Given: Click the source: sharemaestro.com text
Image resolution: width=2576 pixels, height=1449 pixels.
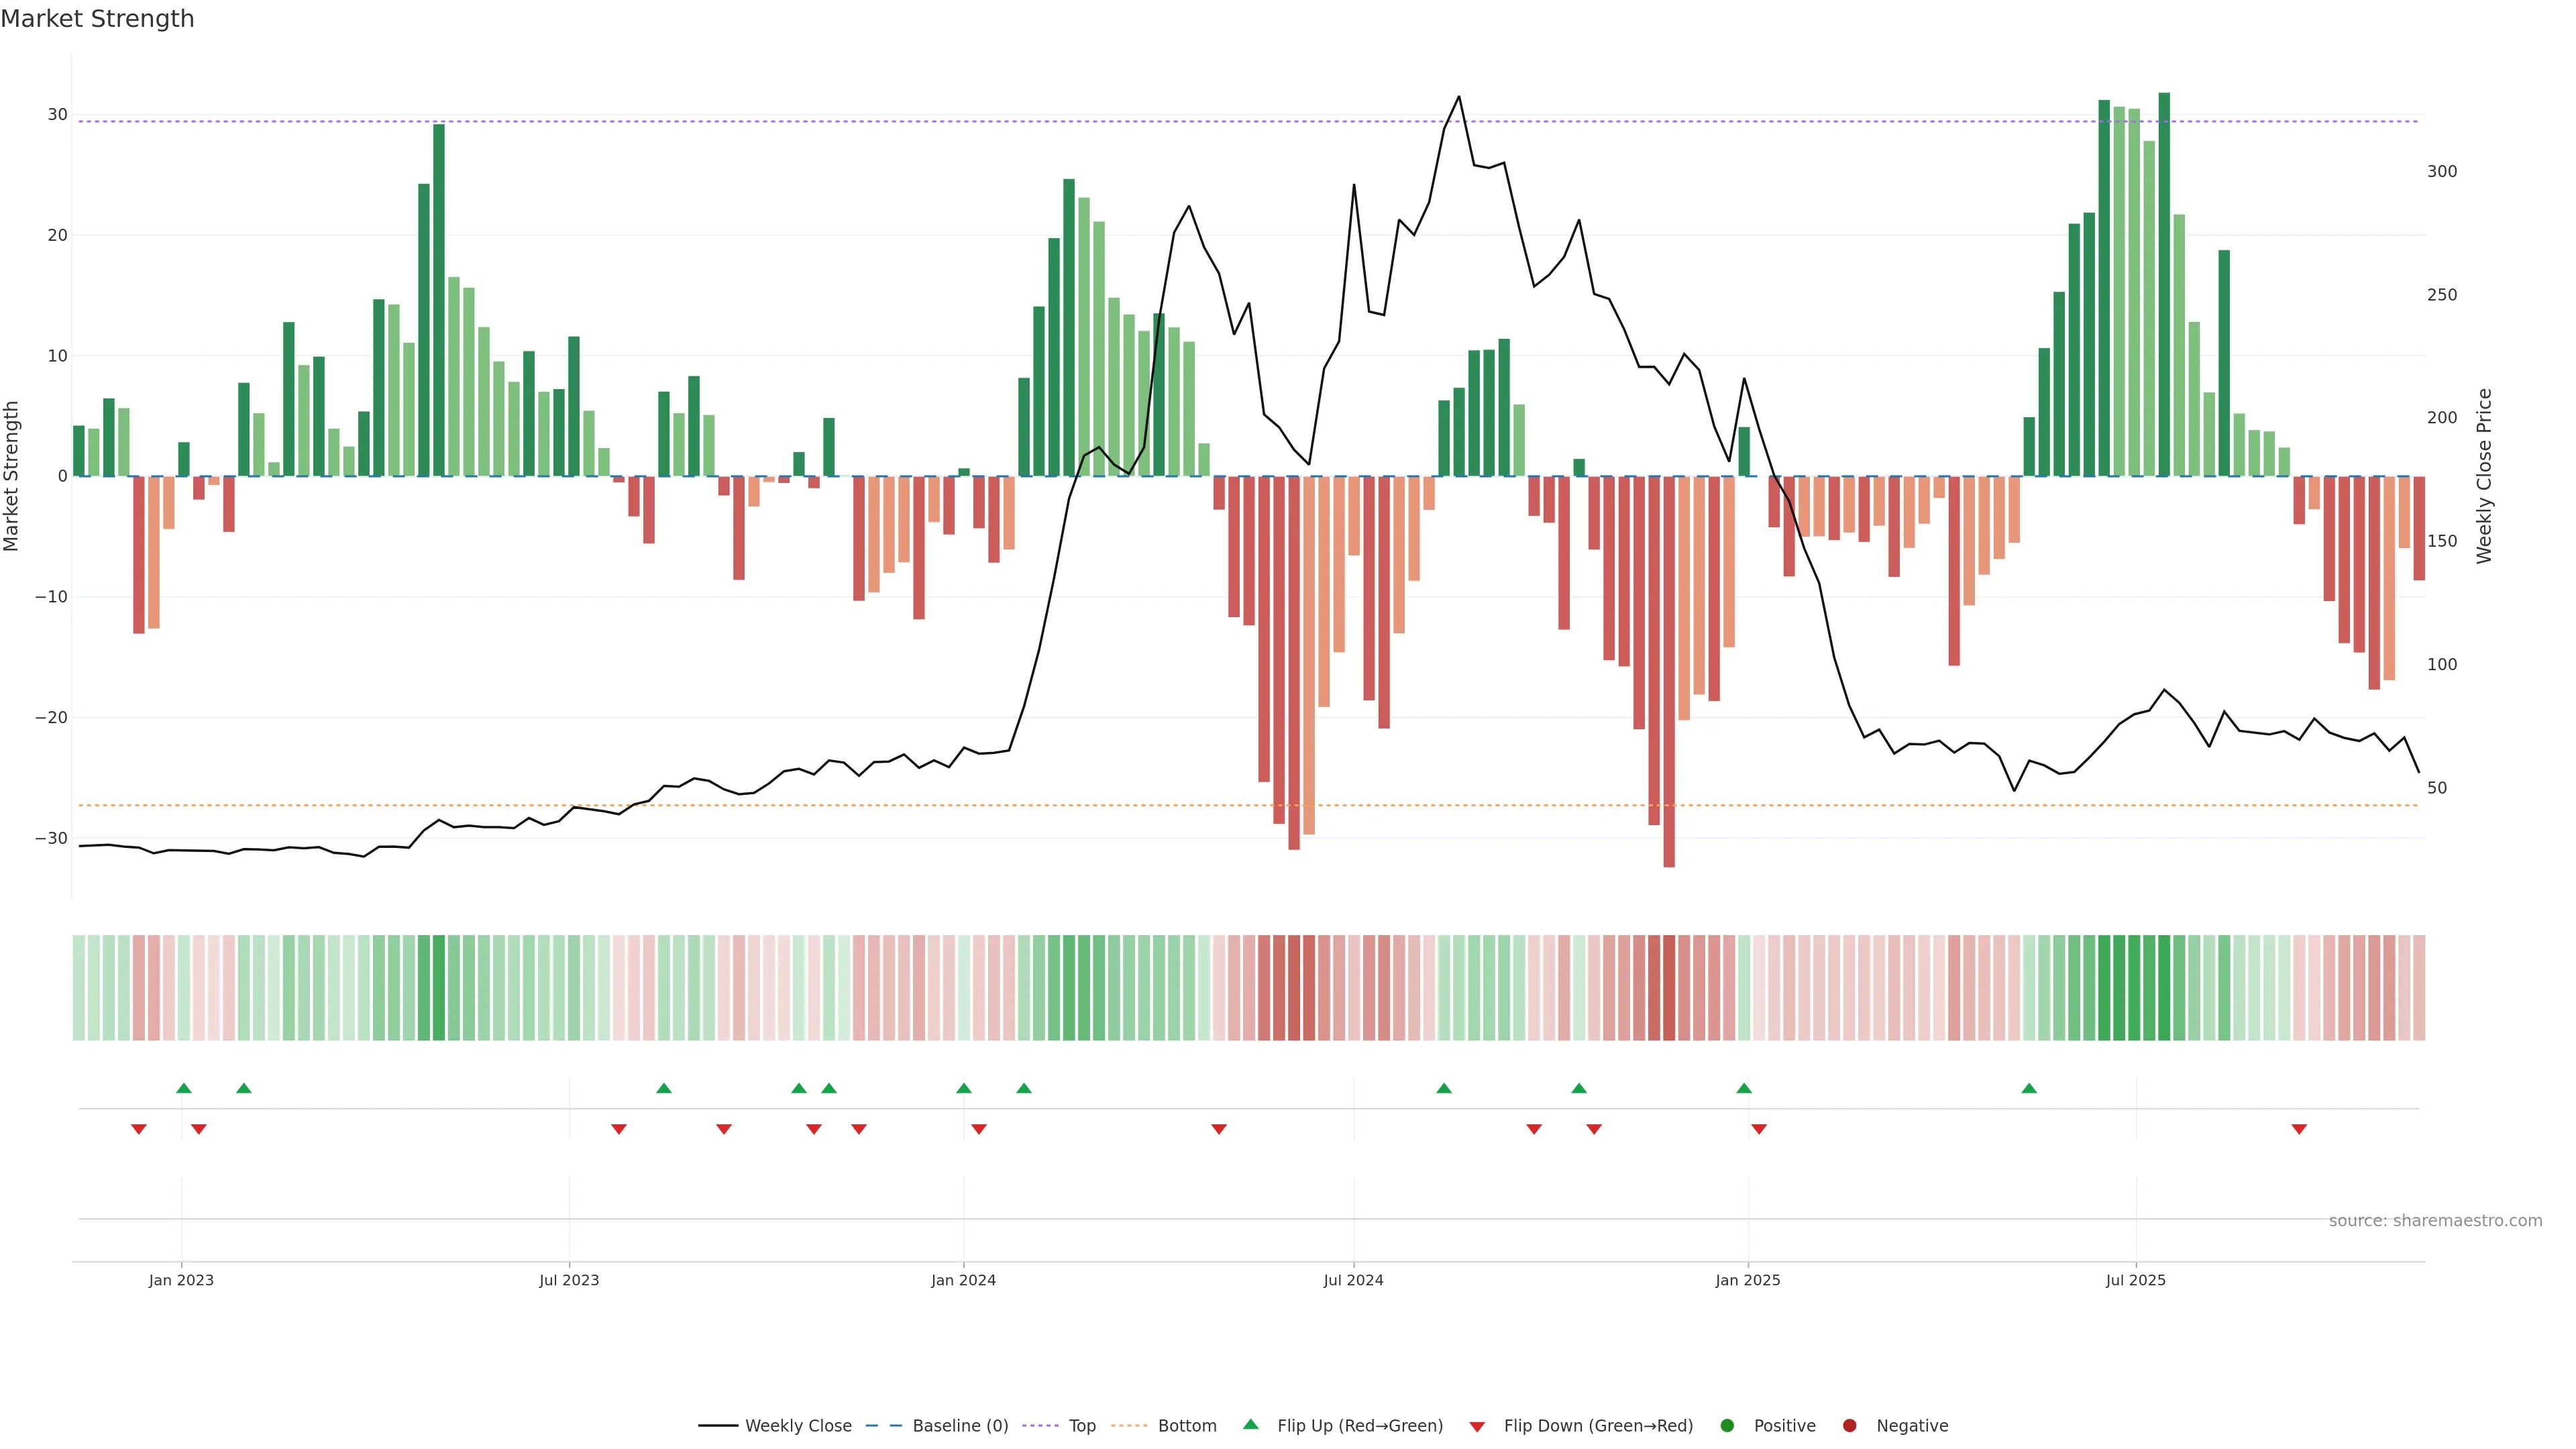Looking at the screenshot, I should pos(2435,1221).
